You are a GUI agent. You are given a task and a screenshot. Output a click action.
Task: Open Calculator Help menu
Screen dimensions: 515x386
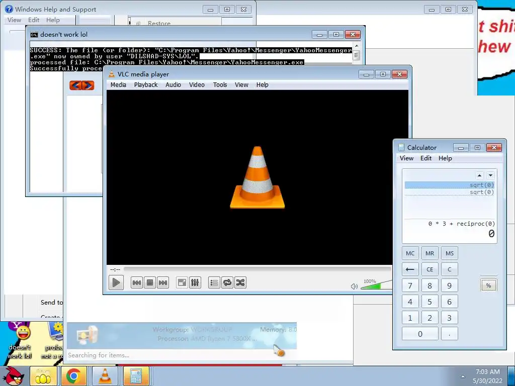pos(446,158)
